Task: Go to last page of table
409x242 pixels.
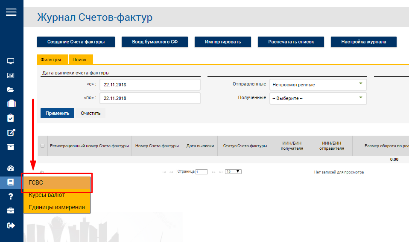Action: coord(221,172)
